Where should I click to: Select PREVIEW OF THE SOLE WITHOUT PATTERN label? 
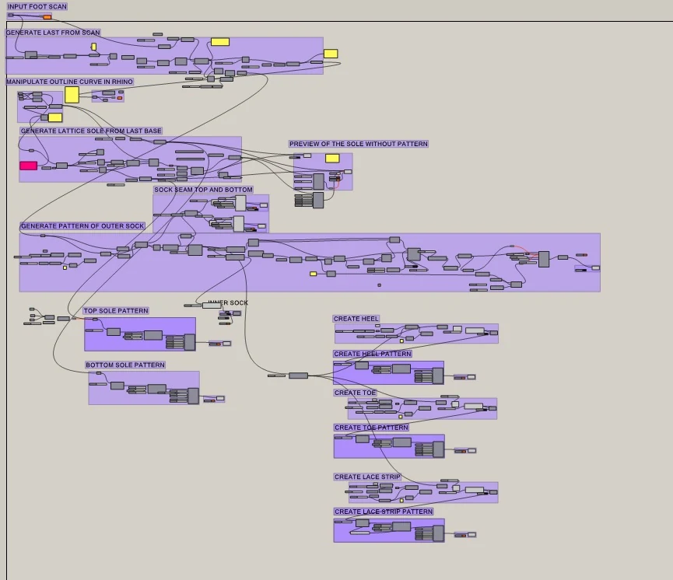pyautogui.click(x=359, y=144)
